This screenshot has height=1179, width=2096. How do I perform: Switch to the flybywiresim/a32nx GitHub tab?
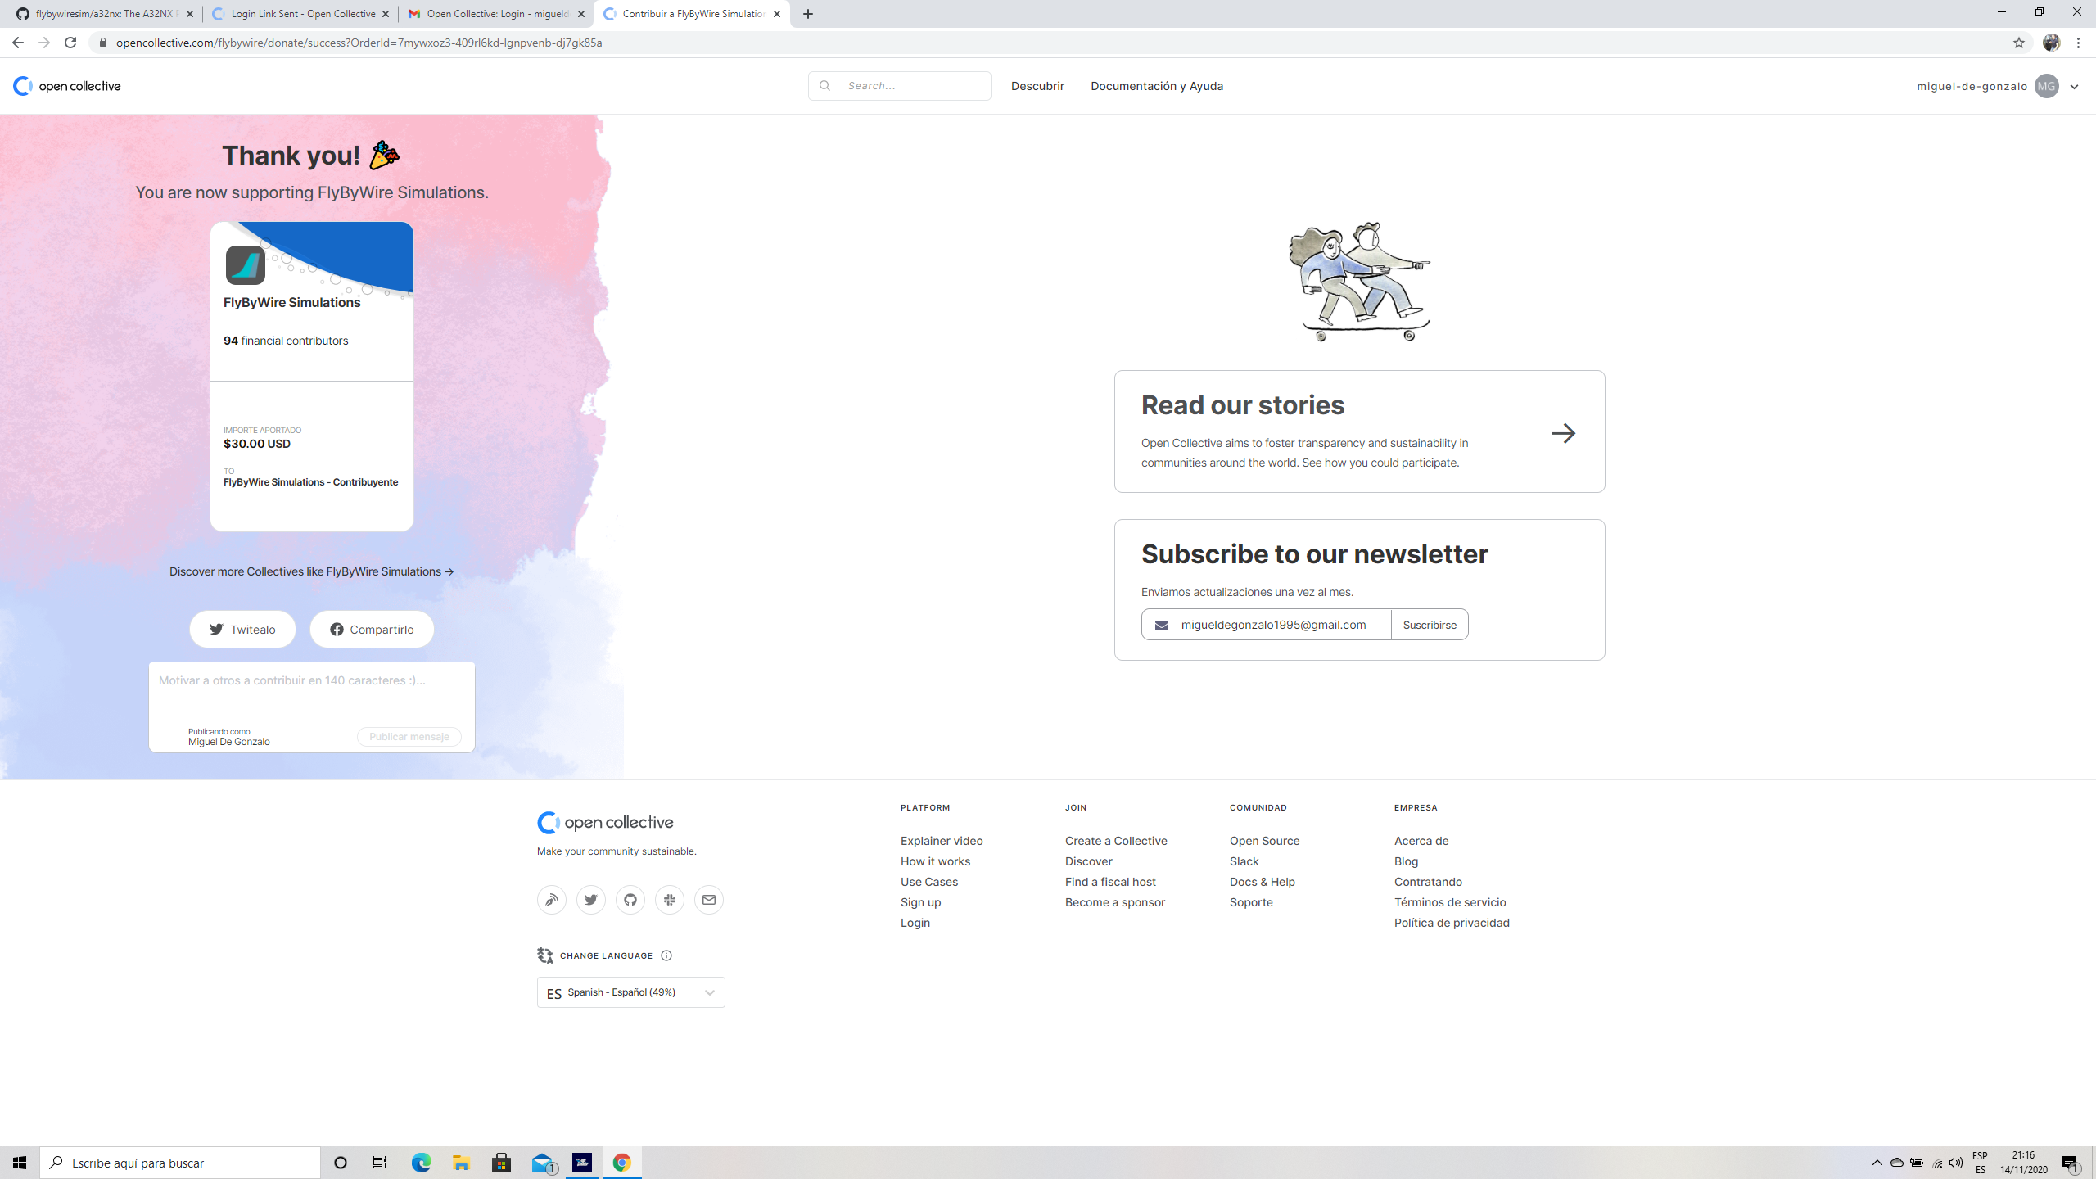105,14
